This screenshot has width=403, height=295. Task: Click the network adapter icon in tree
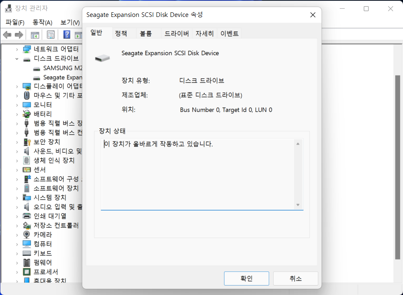pos(27,49)
